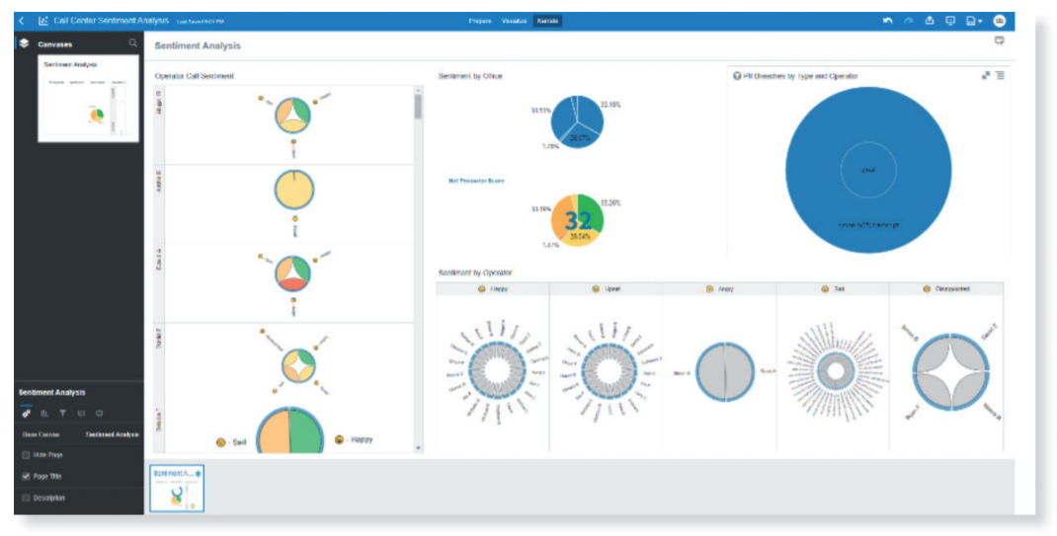Open the bar chart properties tab
Viewport: 1057px width, 536px height.
click(44, 414)
